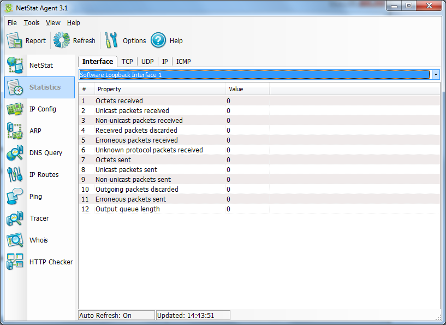Click the NetStat sidebar label
446x325 pixels.
(41, 66)
